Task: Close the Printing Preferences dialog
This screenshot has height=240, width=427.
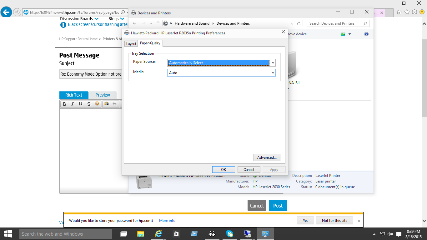Action: tap(283, 32)
